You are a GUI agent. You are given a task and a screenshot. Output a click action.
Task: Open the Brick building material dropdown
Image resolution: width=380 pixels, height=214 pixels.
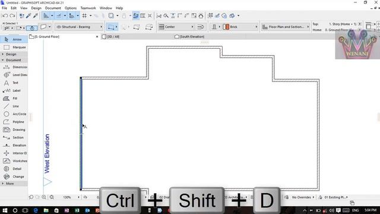[x=240, y=27]
